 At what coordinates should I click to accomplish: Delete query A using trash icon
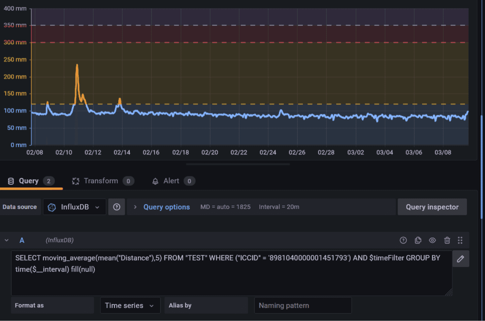coord(447,240)
